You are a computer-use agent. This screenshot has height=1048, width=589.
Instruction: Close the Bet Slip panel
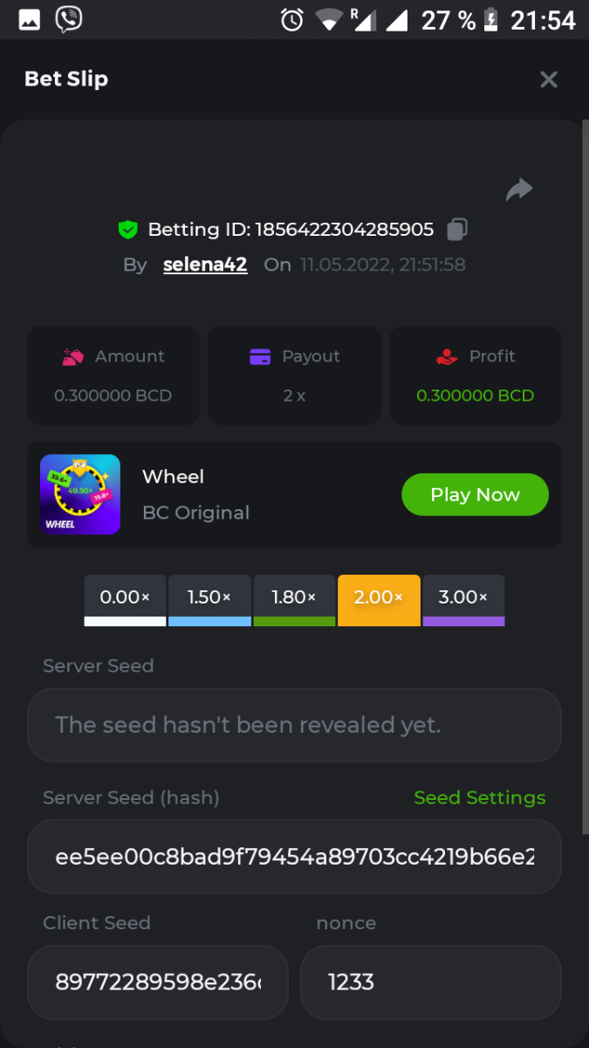tap(548, 80)
